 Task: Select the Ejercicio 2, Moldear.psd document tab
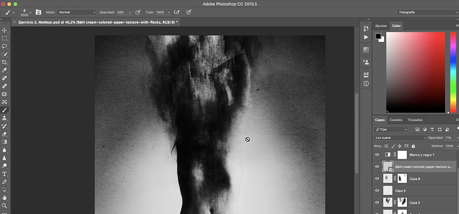pyautogui.click(x=98, y=22)
